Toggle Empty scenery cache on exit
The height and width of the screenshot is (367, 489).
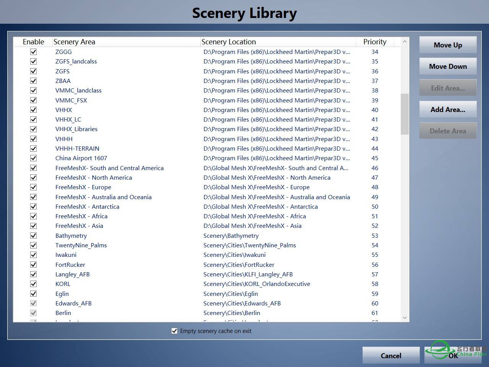(x=175, y=331)
